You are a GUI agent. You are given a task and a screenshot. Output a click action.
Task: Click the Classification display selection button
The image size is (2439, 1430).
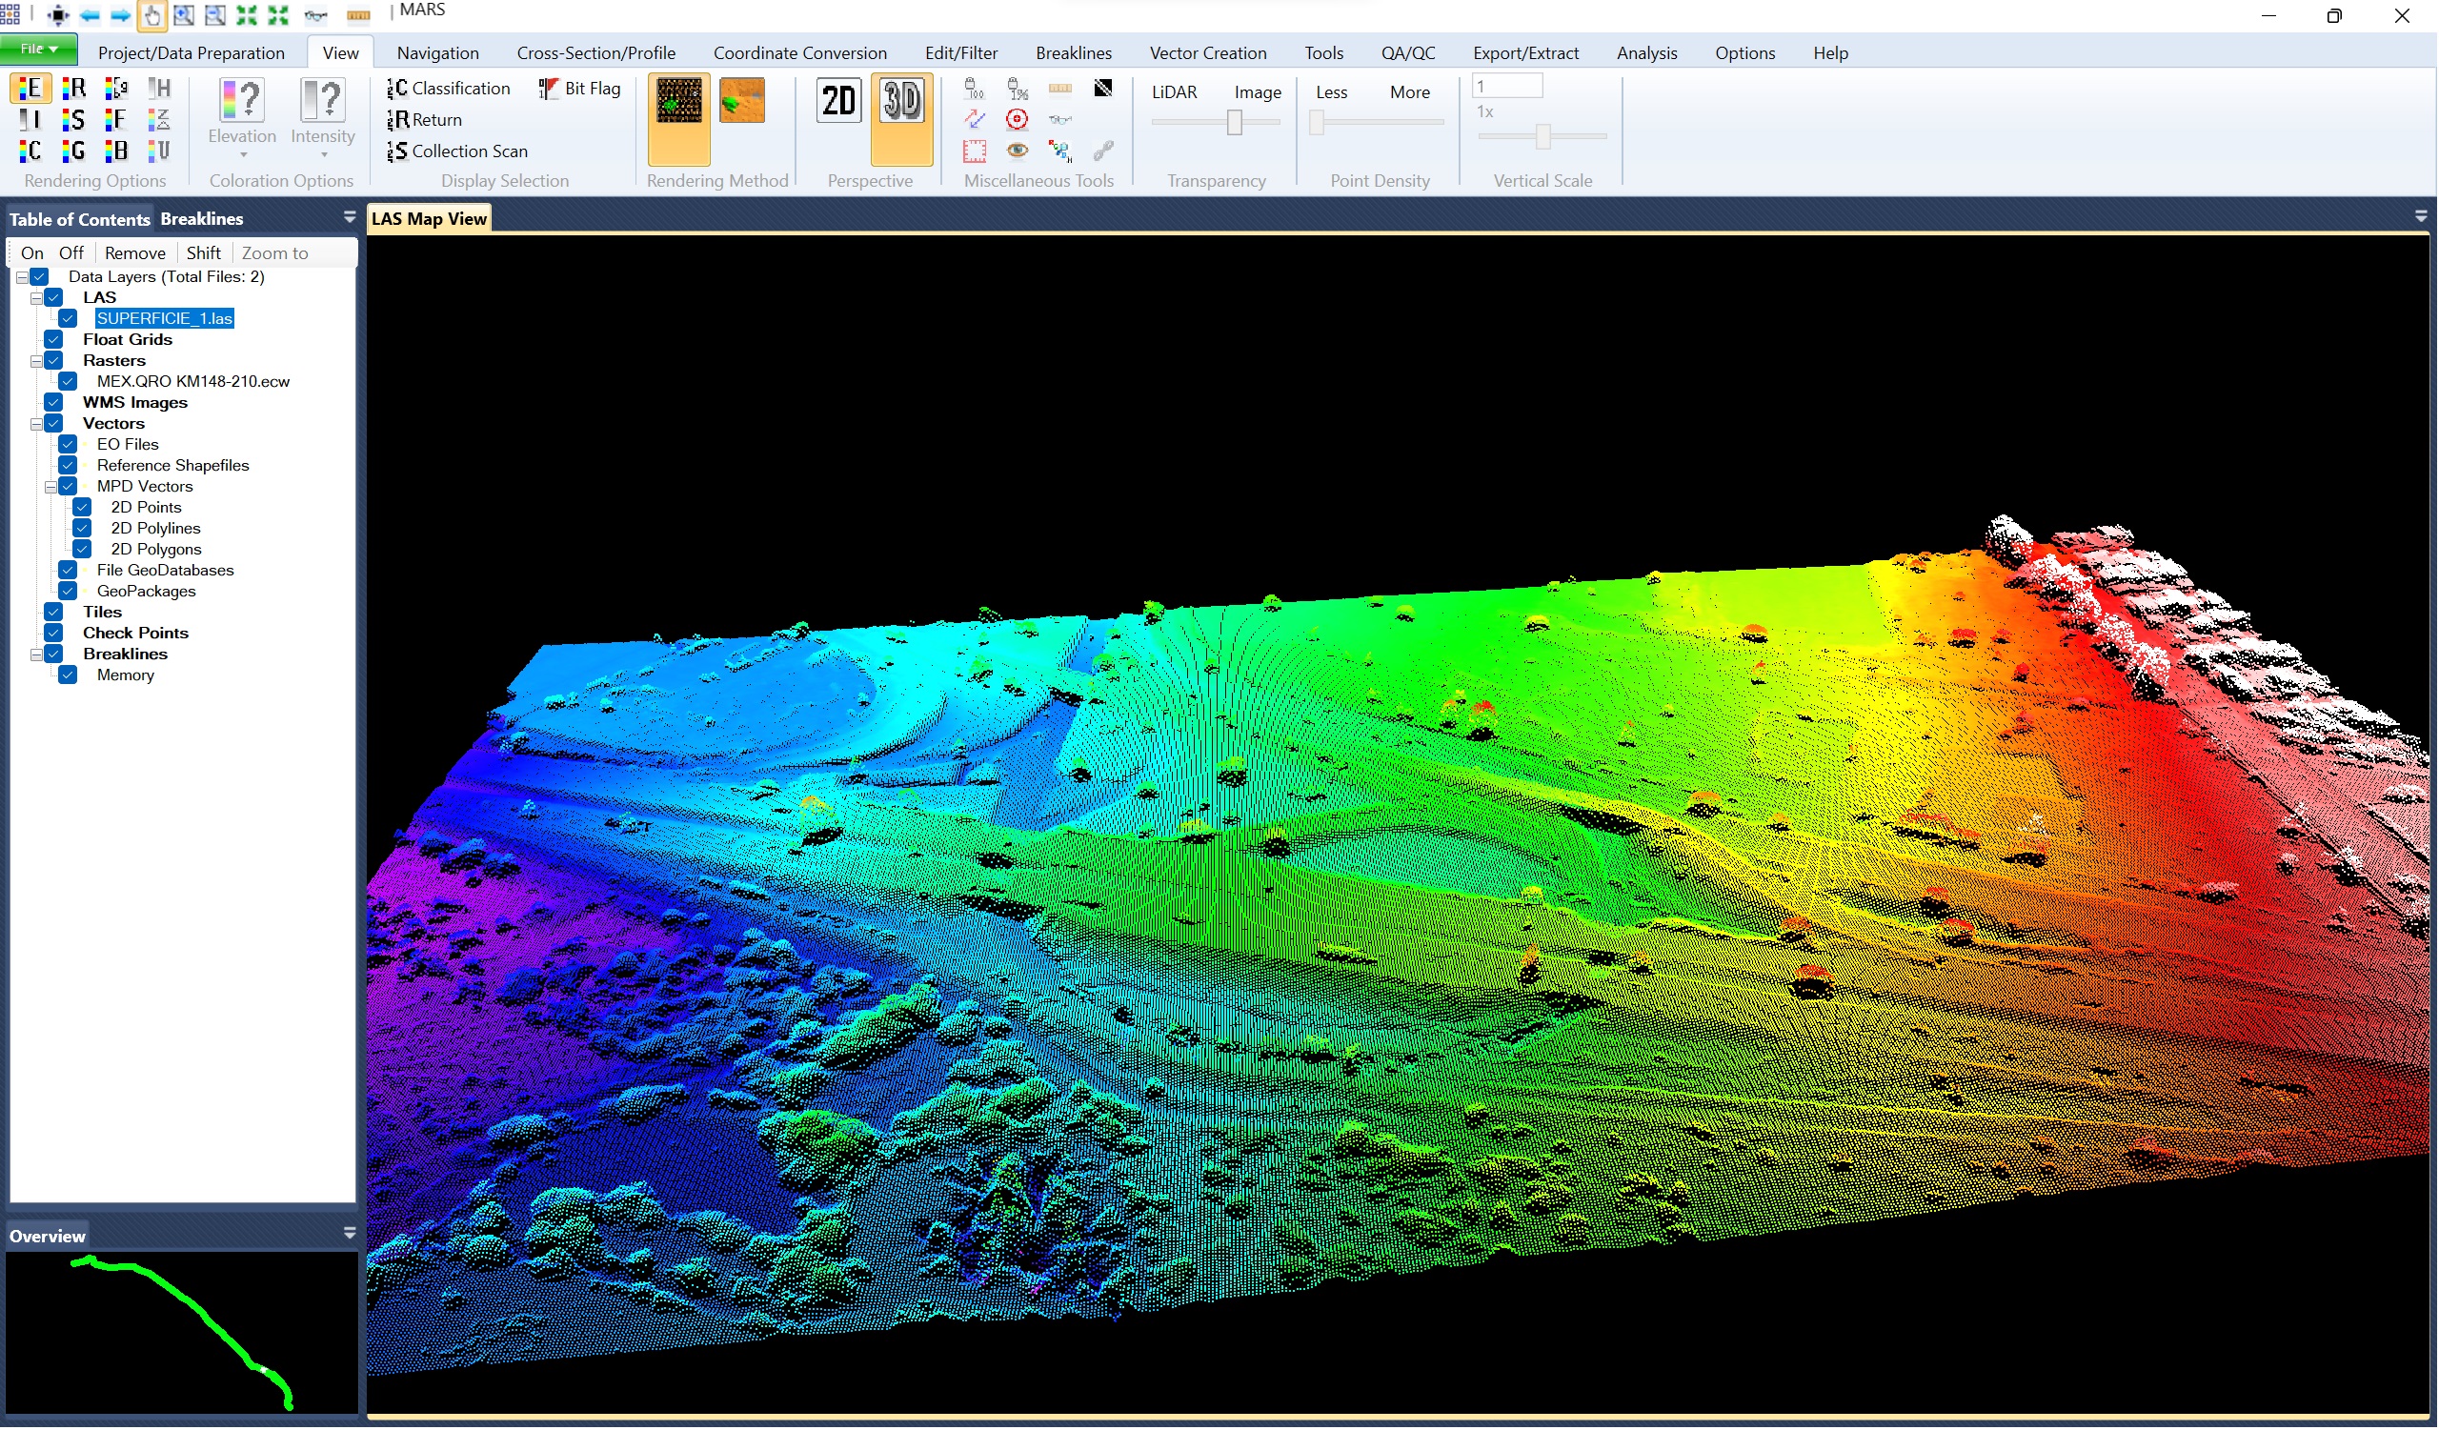pos(449,88)
